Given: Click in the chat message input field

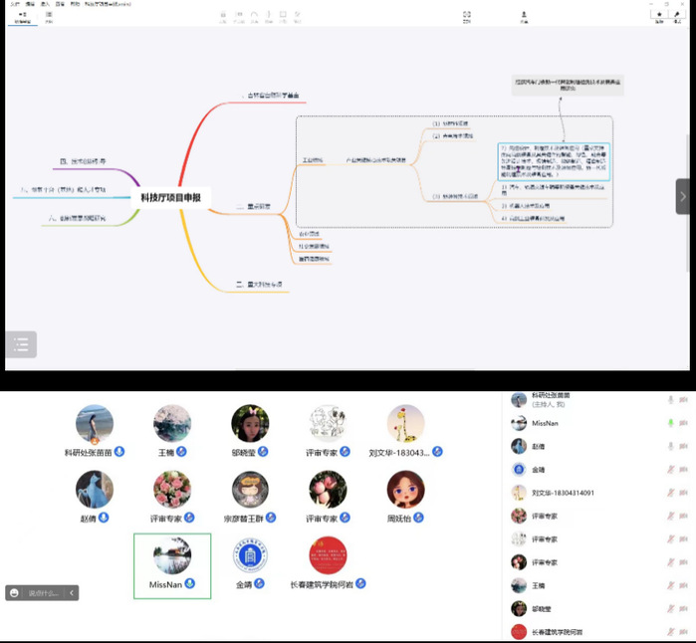Looking at the screenshot, I should click(44, 593).
